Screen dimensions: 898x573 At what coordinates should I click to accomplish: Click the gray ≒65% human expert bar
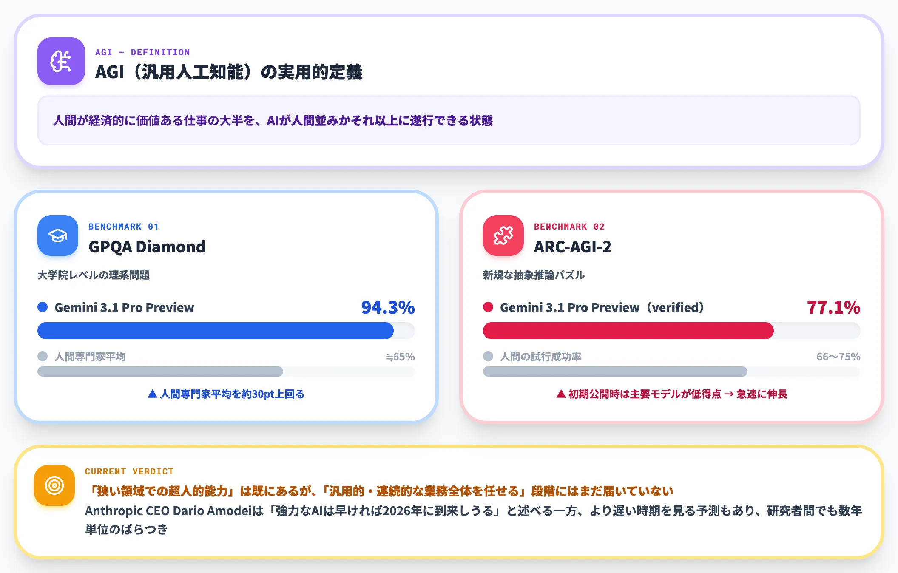pos(160,372)
